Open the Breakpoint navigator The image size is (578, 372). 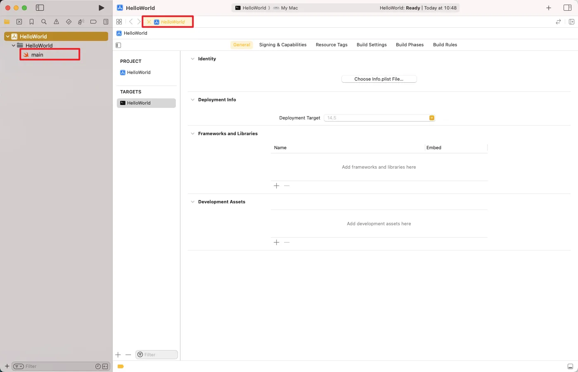point(93,21)
